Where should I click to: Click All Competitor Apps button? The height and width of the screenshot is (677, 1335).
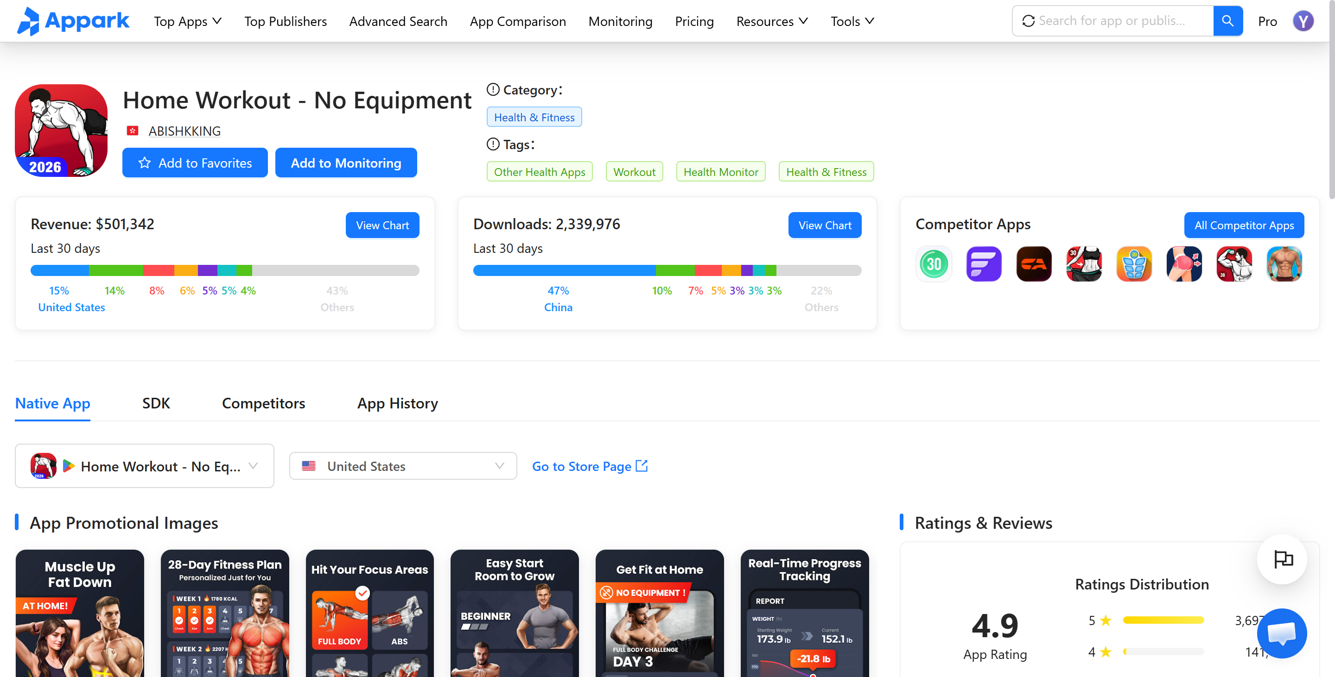pyautogui.click(x=1244, y=225)
